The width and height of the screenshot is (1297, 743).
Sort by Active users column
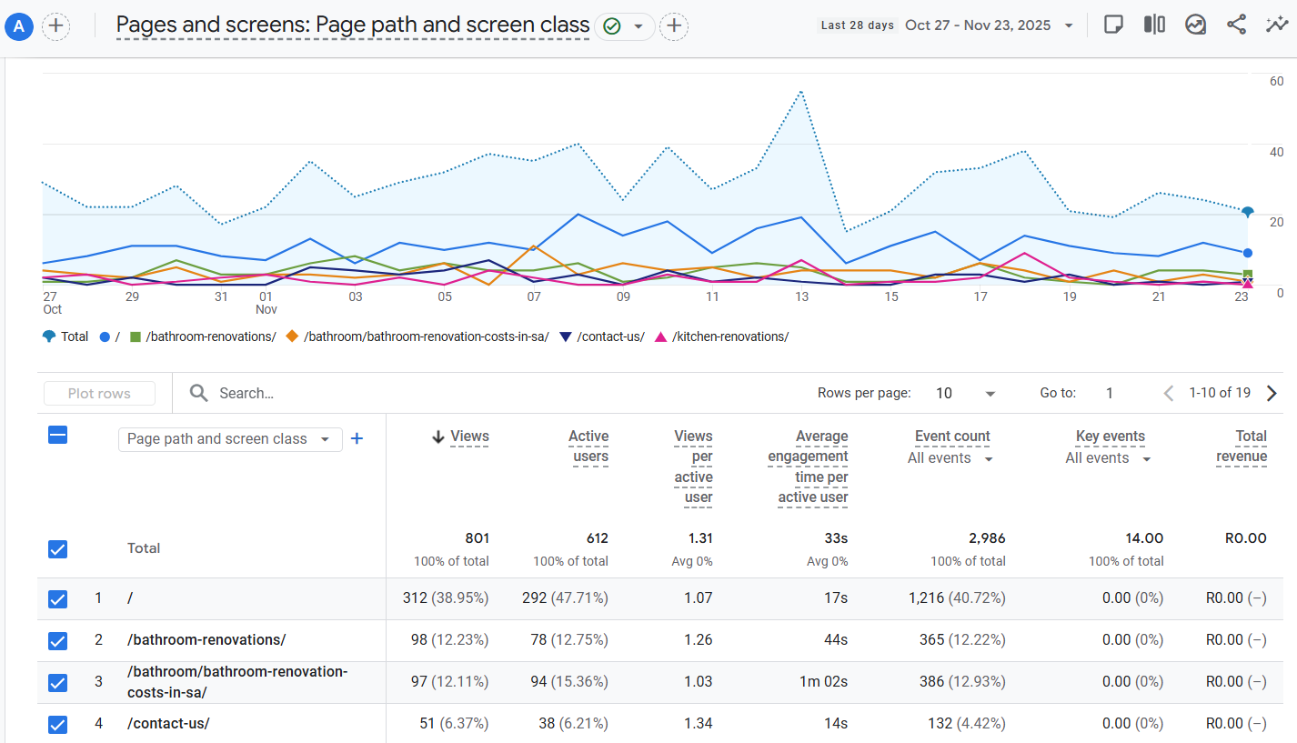point(588,447)
